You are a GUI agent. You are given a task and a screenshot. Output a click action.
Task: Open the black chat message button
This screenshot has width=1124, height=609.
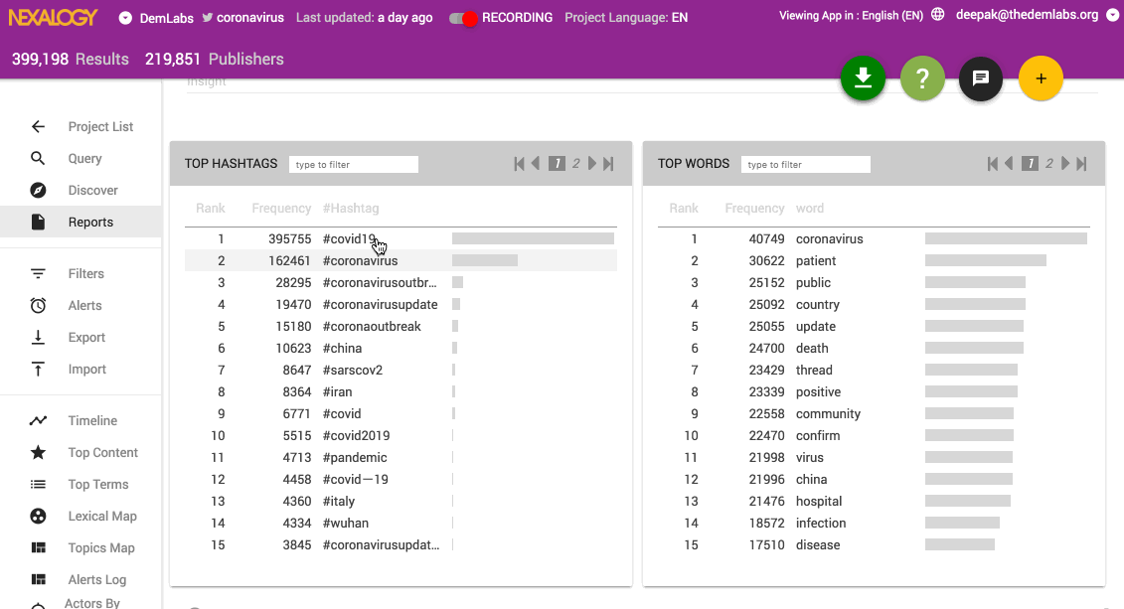pyautogui.click(x=981, y=78)
